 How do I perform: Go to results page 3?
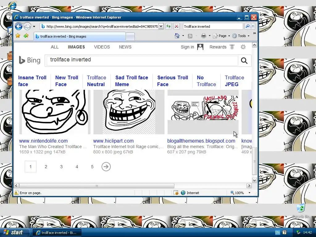click(61, 167)
